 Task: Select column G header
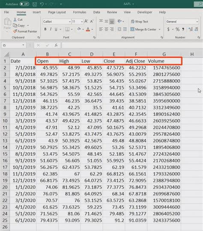pos(164,54)
